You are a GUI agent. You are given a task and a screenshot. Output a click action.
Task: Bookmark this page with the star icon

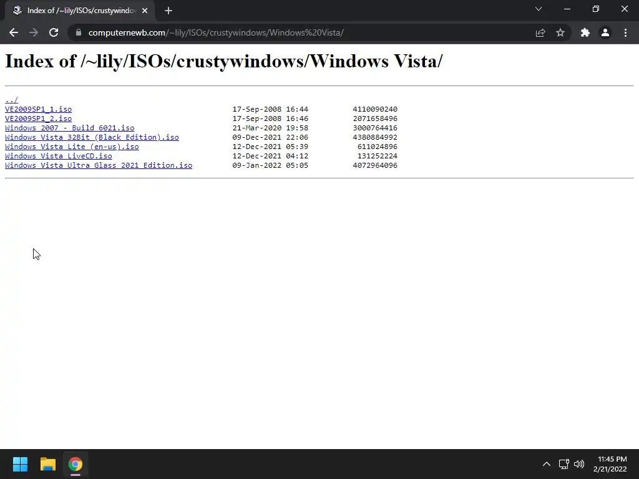(560, 32)
